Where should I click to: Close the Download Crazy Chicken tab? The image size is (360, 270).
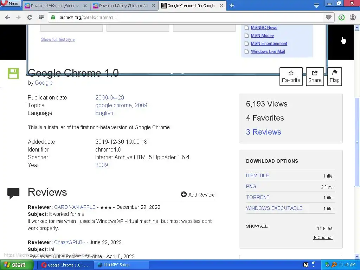point(153,6)
